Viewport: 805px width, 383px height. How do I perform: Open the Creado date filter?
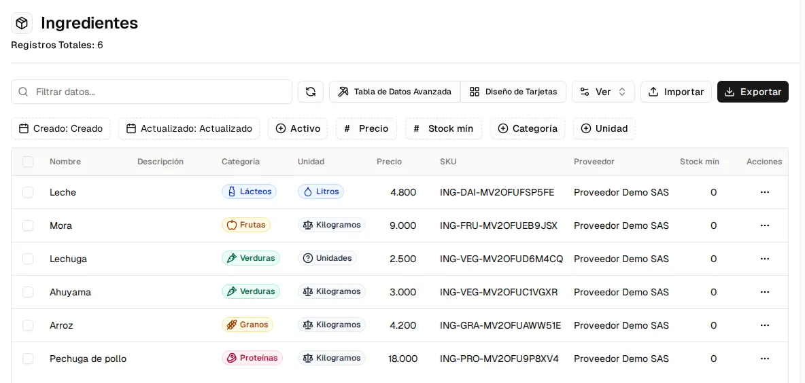61,129
